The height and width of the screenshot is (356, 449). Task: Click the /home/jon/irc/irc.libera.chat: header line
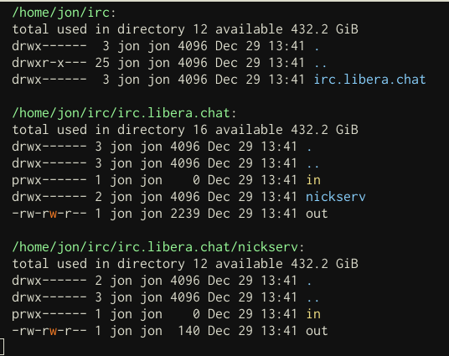(x=124, y=113)
